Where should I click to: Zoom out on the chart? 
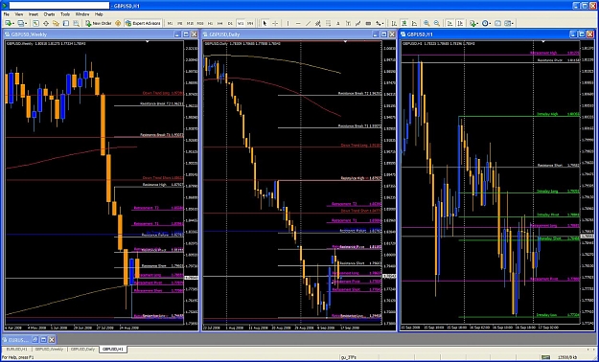coord(437,23)
